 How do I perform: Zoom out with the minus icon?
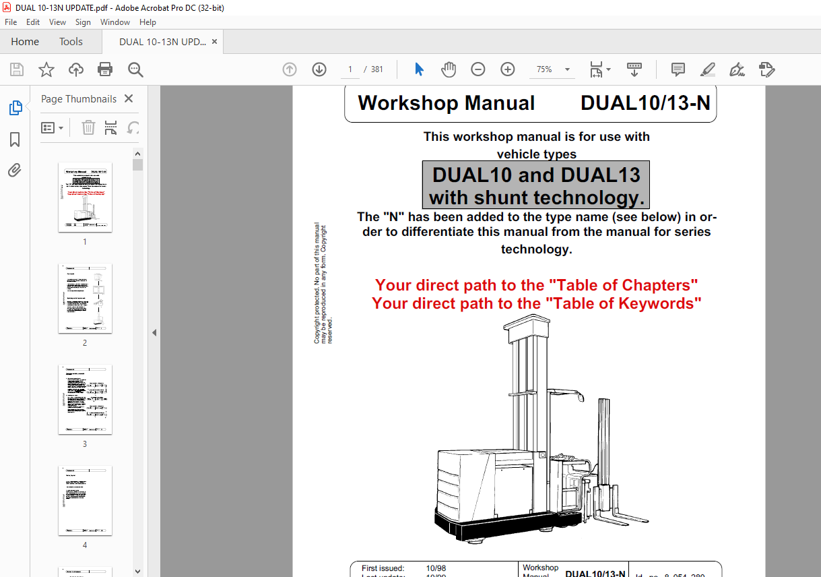pyautogui.click(x=478, y=69)
